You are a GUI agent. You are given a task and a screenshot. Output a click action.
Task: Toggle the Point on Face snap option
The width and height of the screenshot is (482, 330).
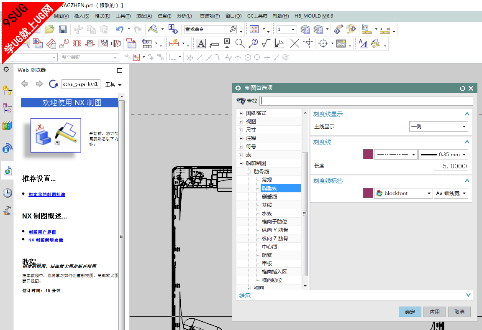pos(286,57)
